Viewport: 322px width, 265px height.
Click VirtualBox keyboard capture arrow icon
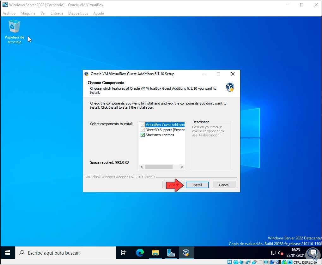[x=290, y=262]
